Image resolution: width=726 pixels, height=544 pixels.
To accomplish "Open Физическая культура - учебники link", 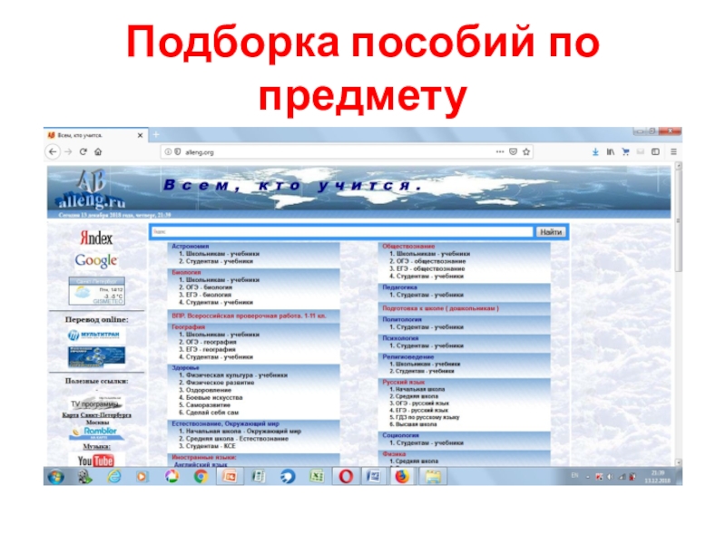I will (x=237, y=375).
